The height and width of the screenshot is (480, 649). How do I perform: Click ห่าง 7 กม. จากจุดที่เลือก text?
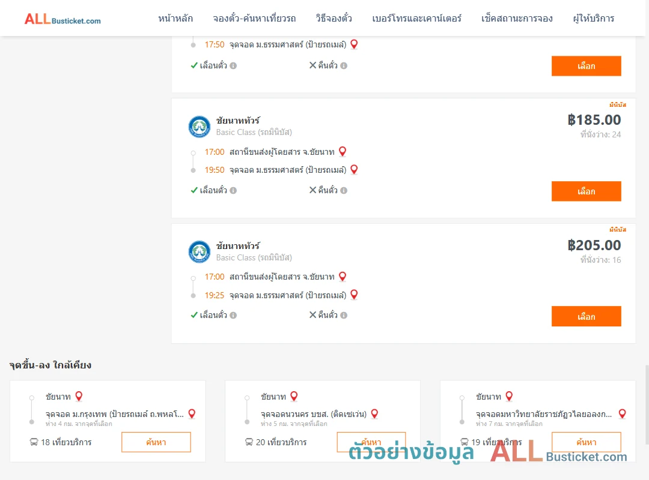(509, 424)
